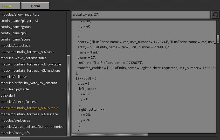Switch to the lowercase global tab
The height and width of the screenshot is (140, 220).
[35, 6]
